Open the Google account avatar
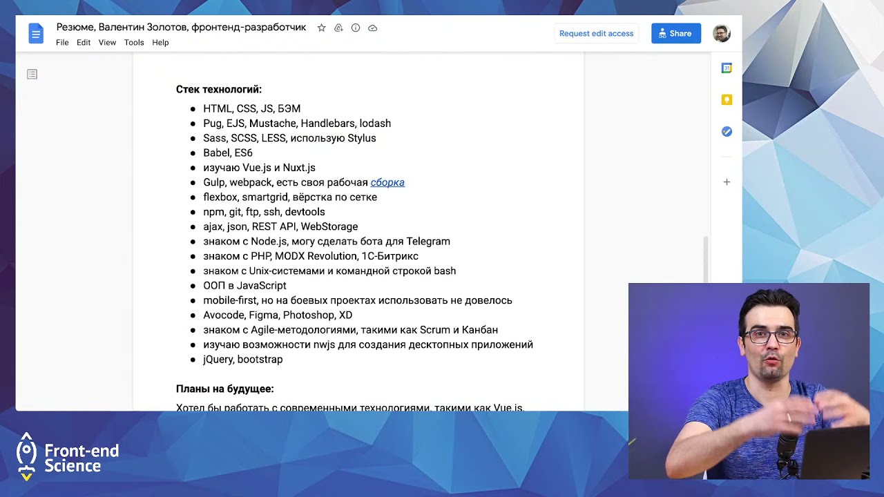 722,33
